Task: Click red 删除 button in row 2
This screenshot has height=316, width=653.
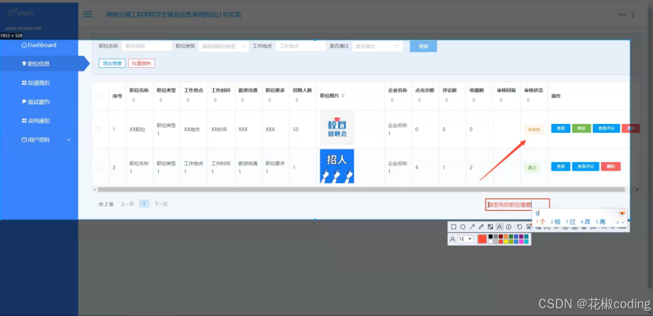Action: pyautogui.click(x=611, y=167)
